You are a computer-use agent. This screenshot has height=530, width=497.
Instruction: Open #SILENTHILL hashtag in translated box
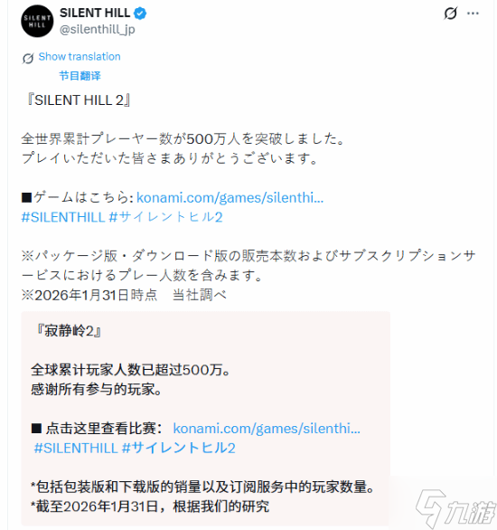click(x=76, y=449)
